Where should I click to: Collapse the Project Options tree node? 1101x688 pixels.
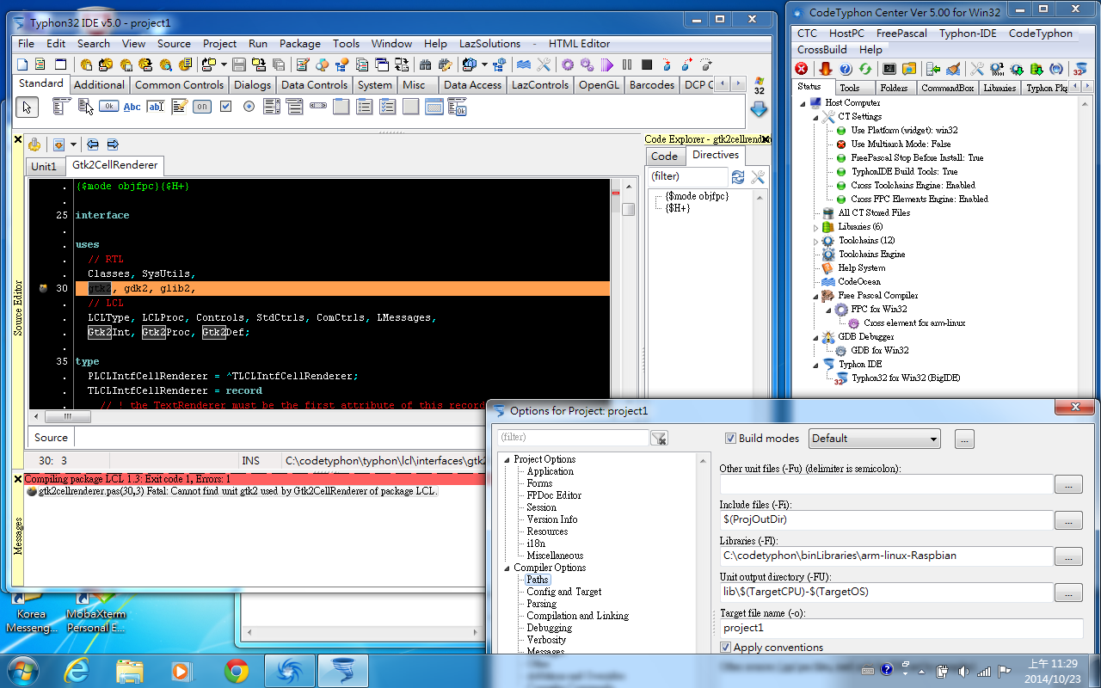click(x=507, y=459)
